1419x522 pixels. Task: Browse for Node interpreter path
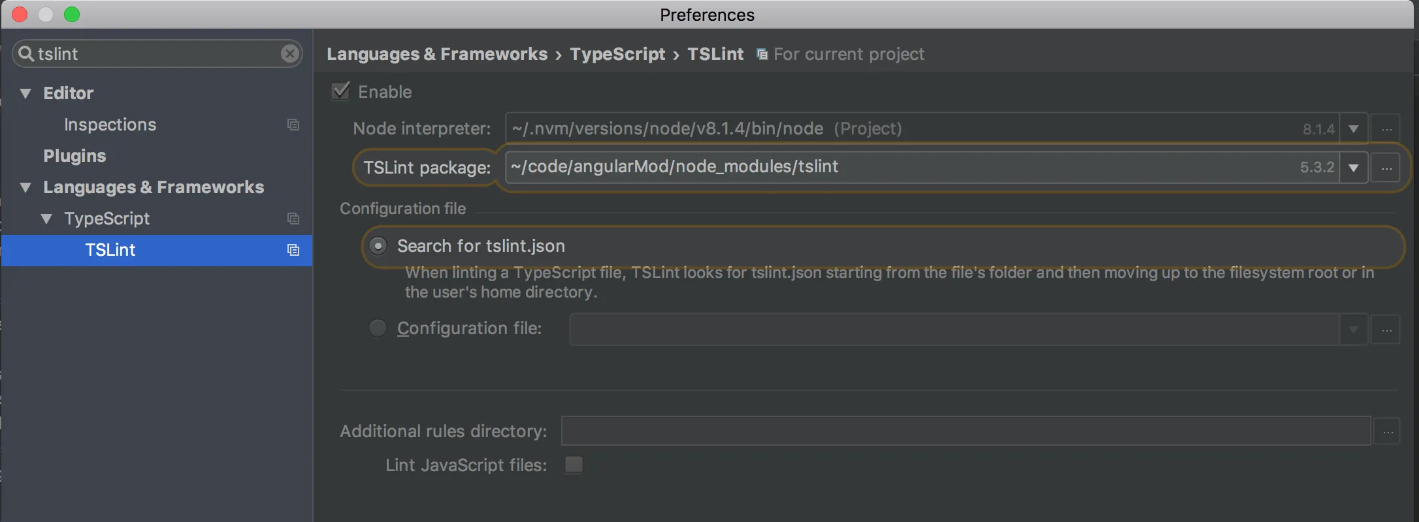pos(1386,129)
